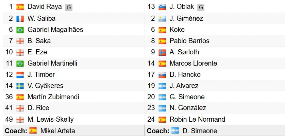Click the Uruguayan flag next to J. Giménez

point(162,18)
